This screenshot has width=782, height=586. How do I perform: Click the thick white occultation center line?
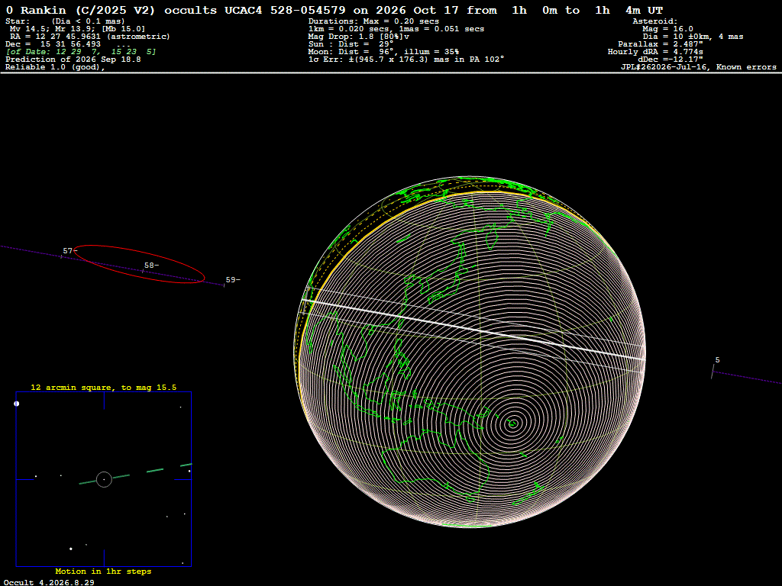(x=473, y=329)
